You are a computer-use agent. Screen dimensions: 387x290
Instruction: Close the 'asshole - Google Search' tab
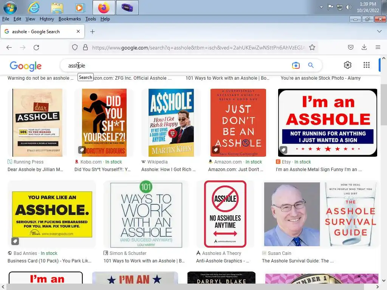(78, 31)
